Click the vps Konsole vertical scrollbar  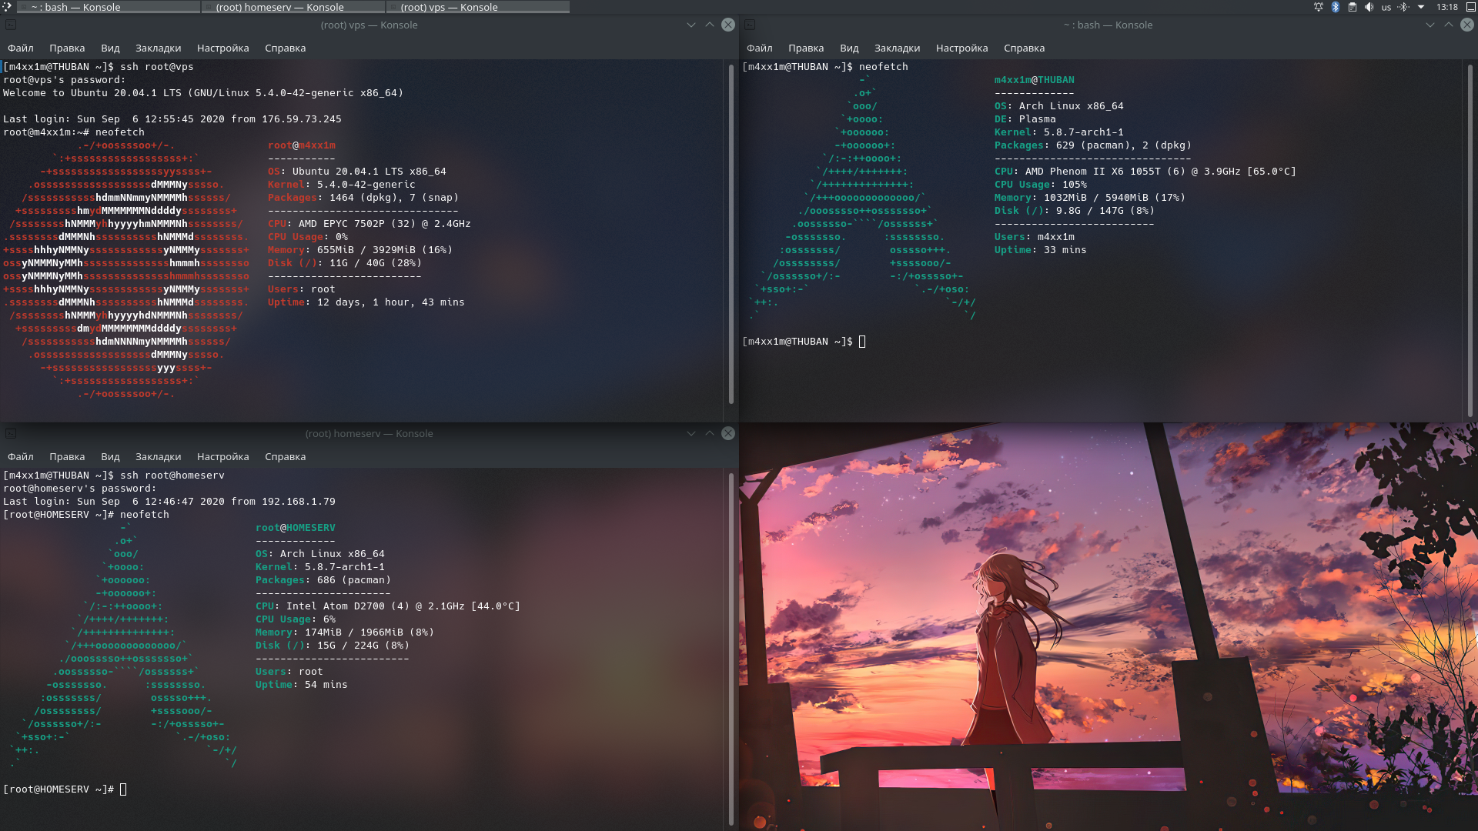point(731,233)
